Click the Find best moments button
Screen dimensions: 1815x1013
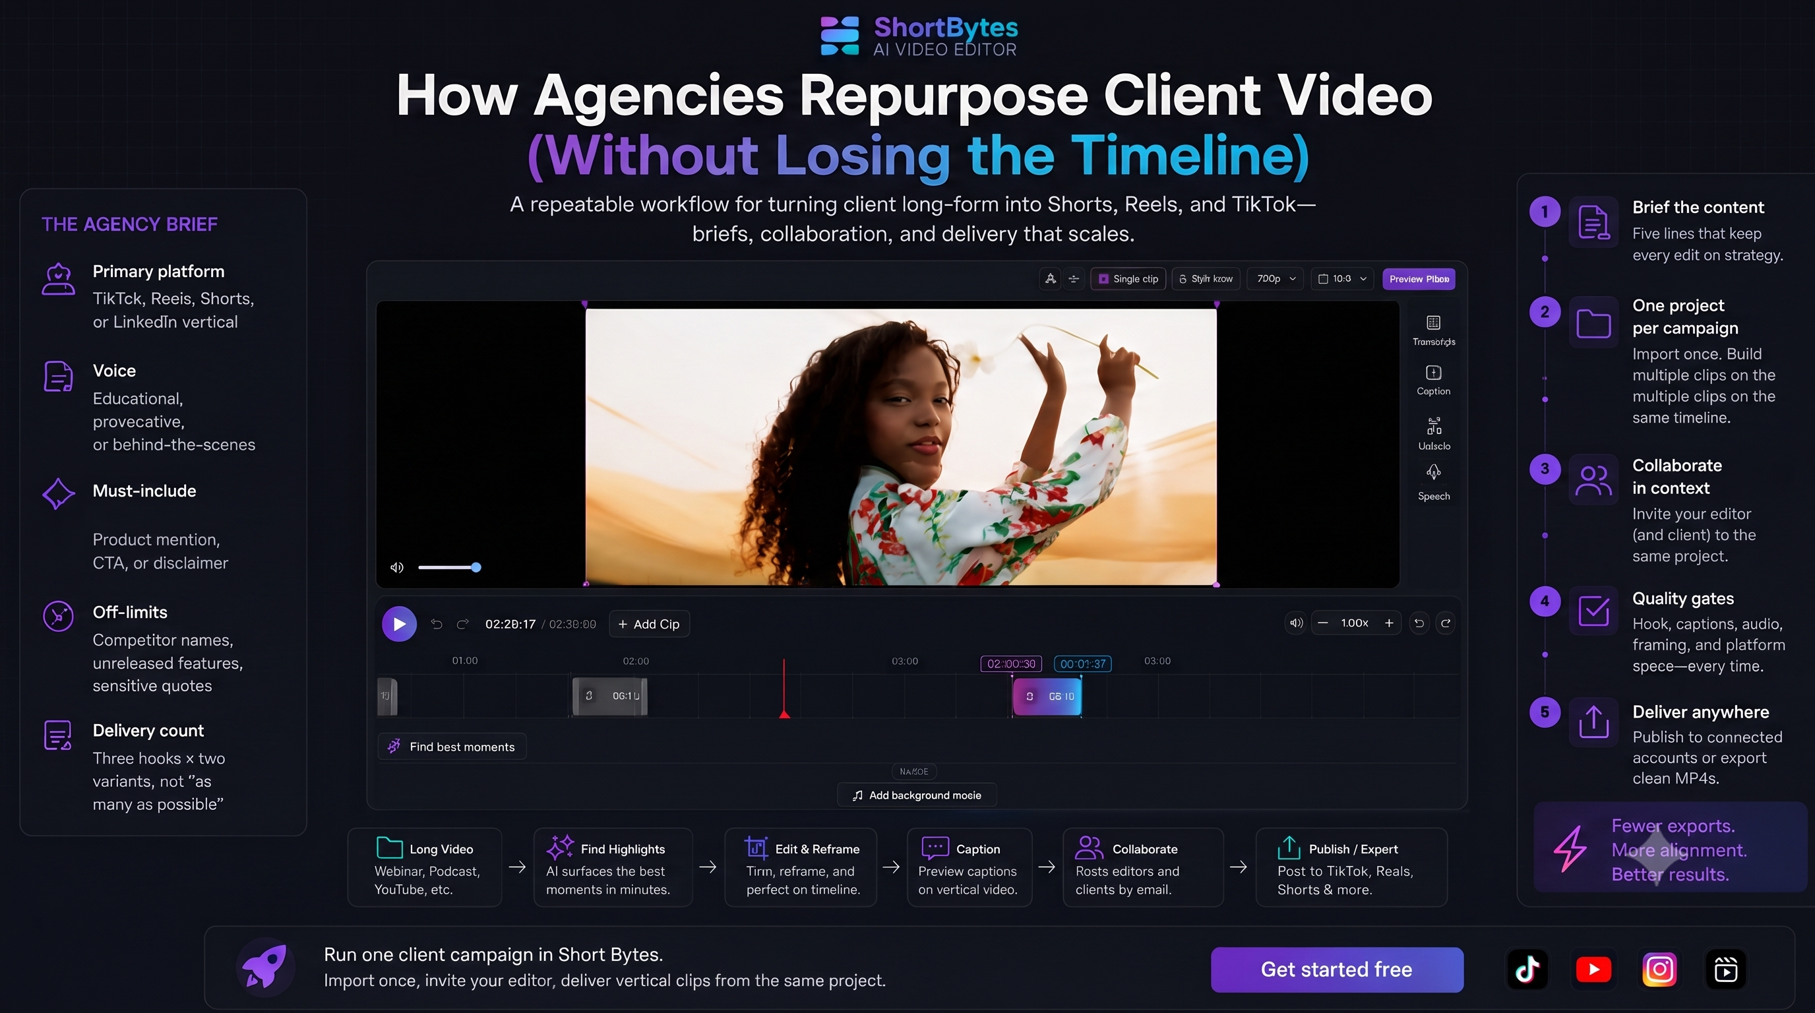pos(452,747)
